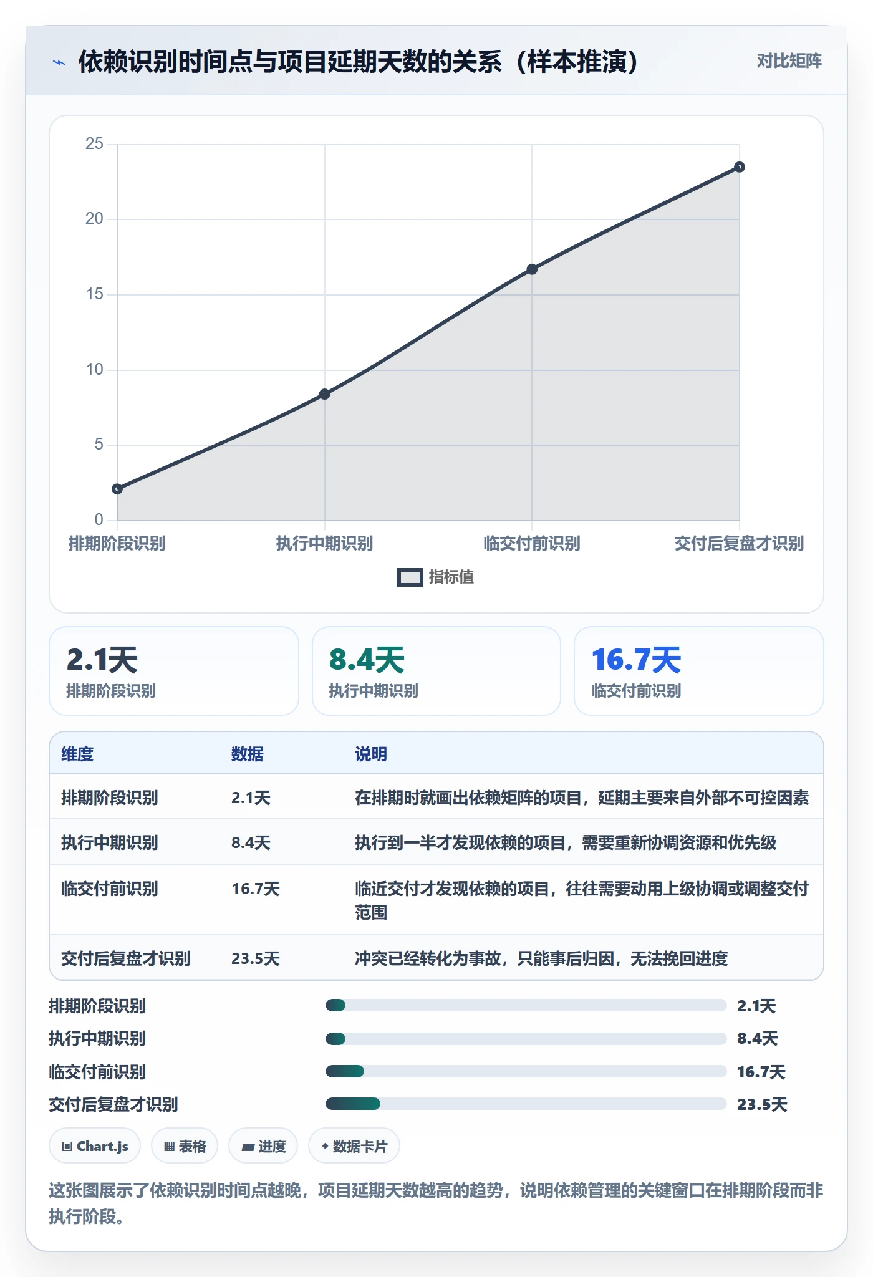
Task: Click the 执行中期识别 progress bar
Action: (526, 1039)
